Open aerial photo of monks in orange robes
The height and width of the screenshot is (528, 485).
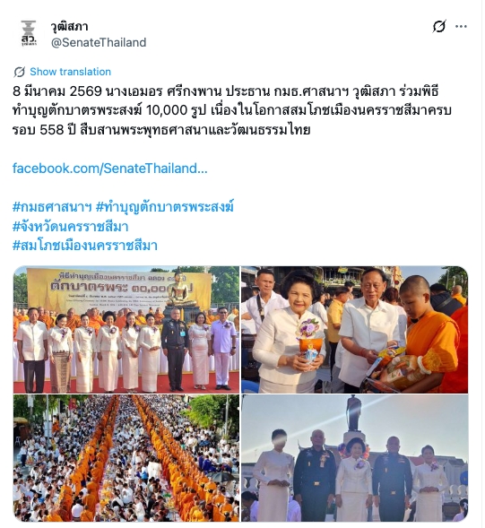click(126, 458)
